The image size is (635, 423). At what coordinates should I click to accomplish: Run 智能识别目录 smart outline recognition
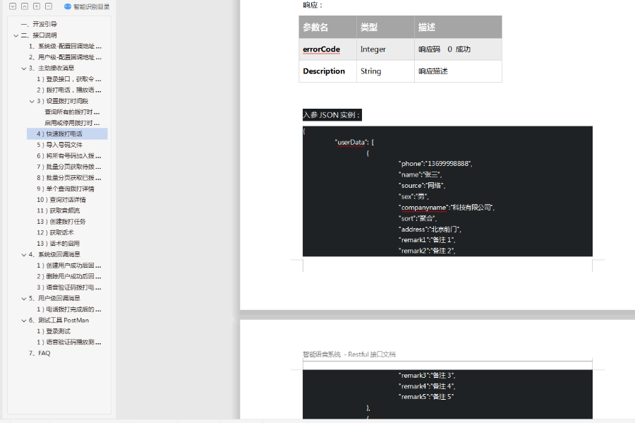click(91, 6)
